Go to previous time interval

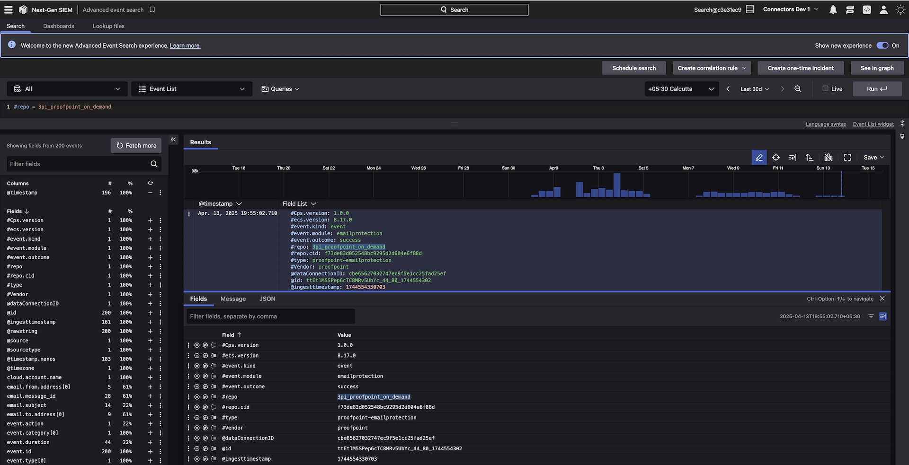pos(728,89)
